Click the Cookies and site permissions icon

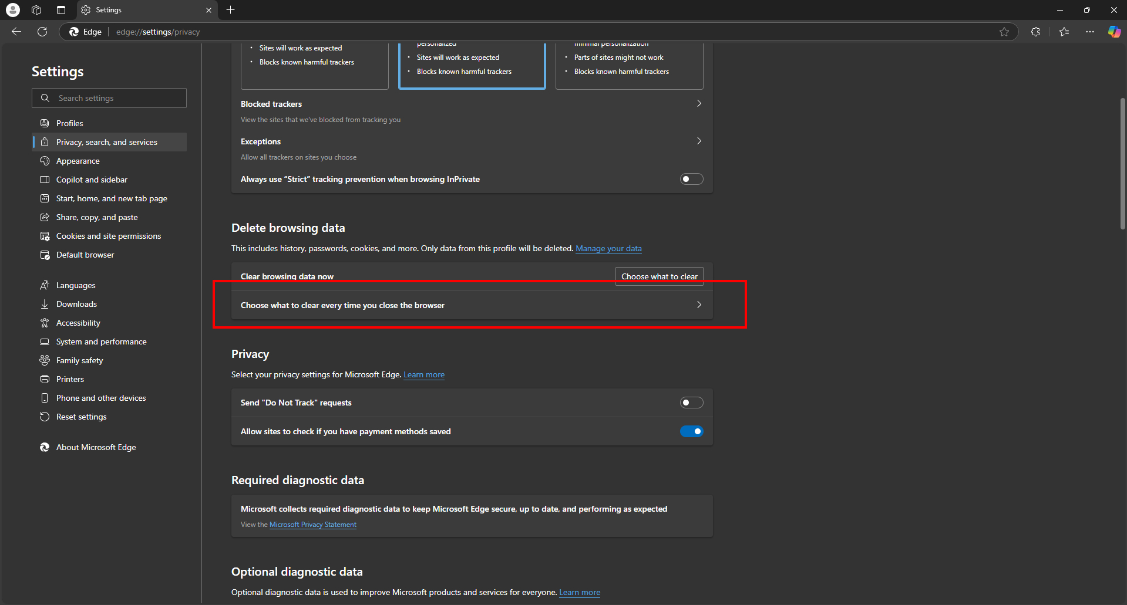click(x=45, y=236)
